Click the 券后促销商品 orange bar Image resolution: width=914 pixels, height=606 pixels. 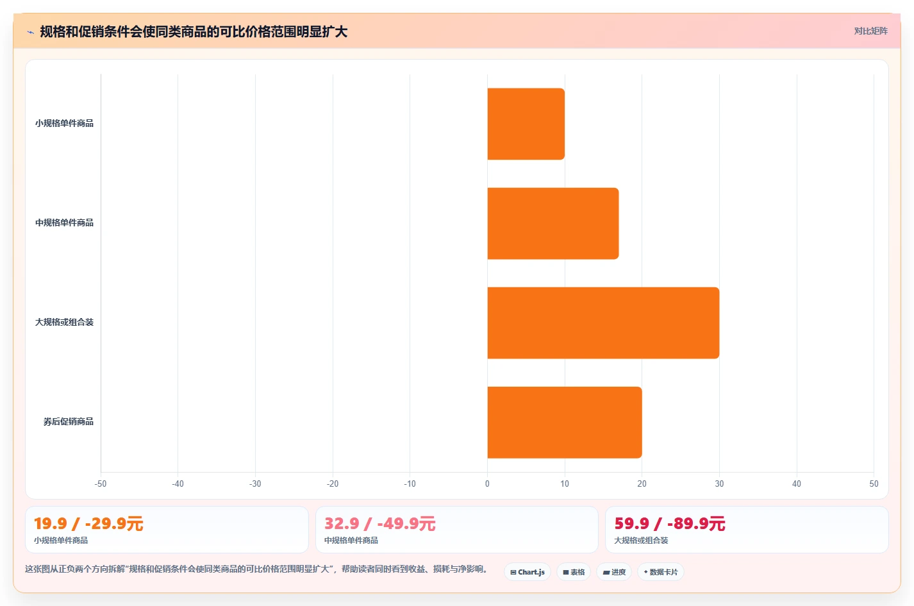pyautogui.click(x=565, y=422)
